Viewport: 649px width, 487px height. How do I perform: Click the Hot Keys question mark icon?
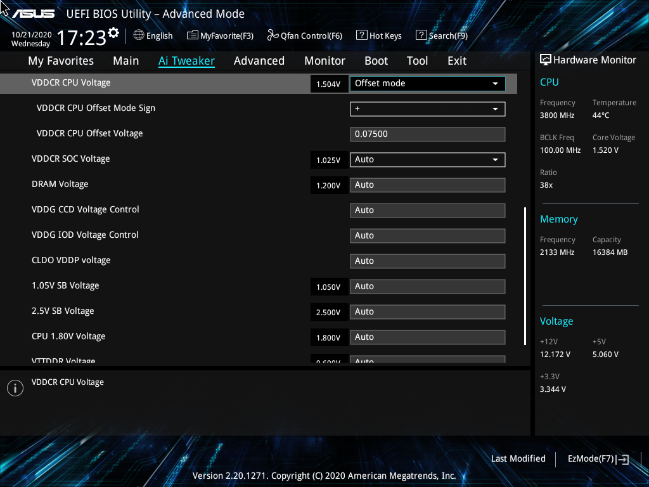(361, 36)
